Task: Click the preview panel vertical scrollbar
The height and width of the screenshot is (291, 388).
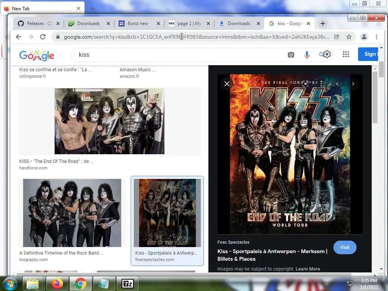Action: click(x=375, y=97)
